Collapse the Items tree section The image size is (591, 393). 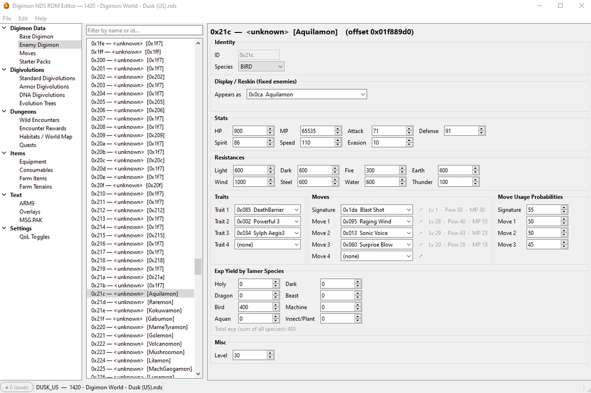pyautogui.click(x=4, y=153)
